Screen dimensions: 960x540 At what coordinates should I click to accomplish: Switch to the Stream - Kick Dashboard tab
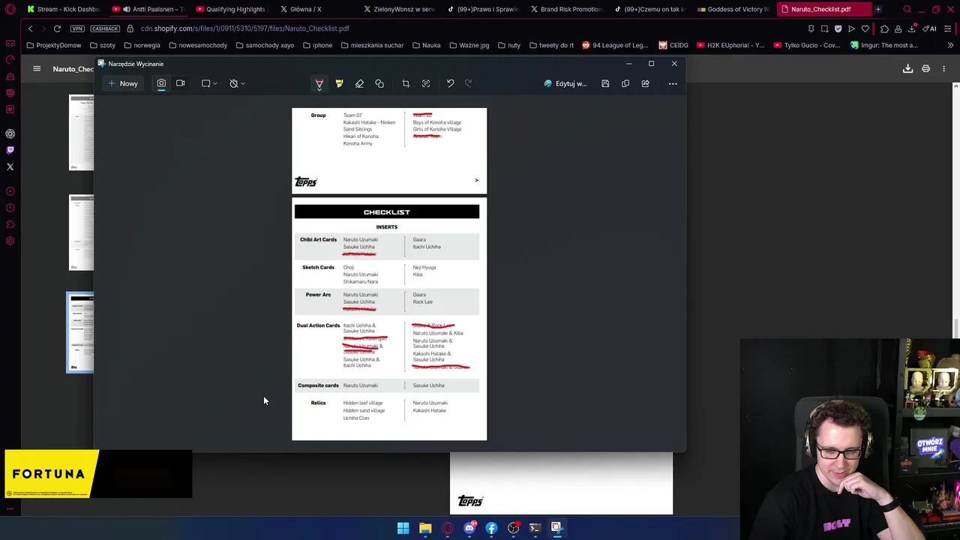coord(63,9)
